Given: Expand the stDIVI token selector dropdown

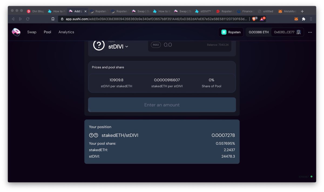Looking at the screenshot, I should click(x=118, y=46).
